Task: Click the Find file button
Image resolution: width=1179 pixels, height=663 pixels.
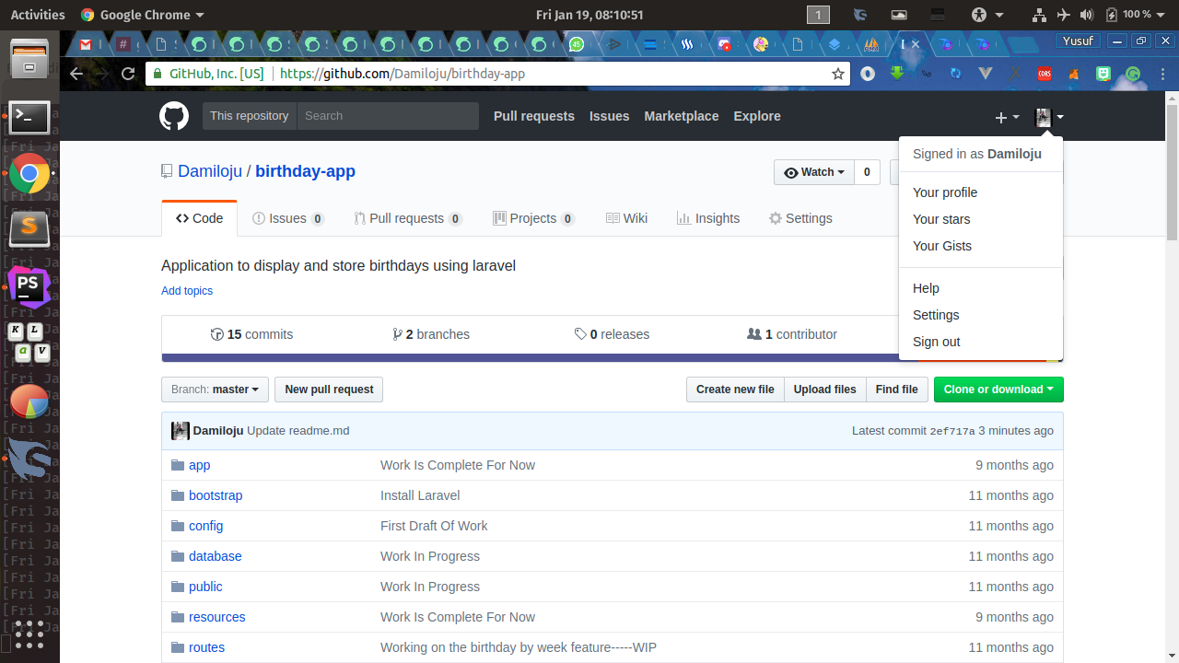Action: click(897, 390)
